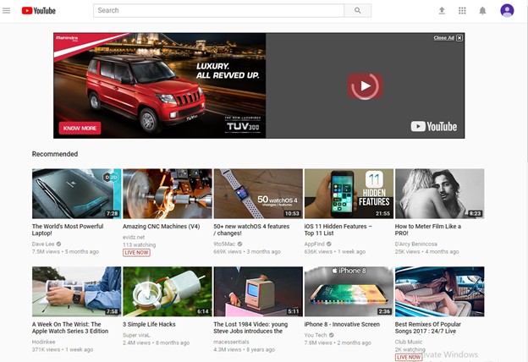The height and width of the screenshot is (362, 528).
Task: Open 9to5Mac channel link
Action: pos(224,244)
